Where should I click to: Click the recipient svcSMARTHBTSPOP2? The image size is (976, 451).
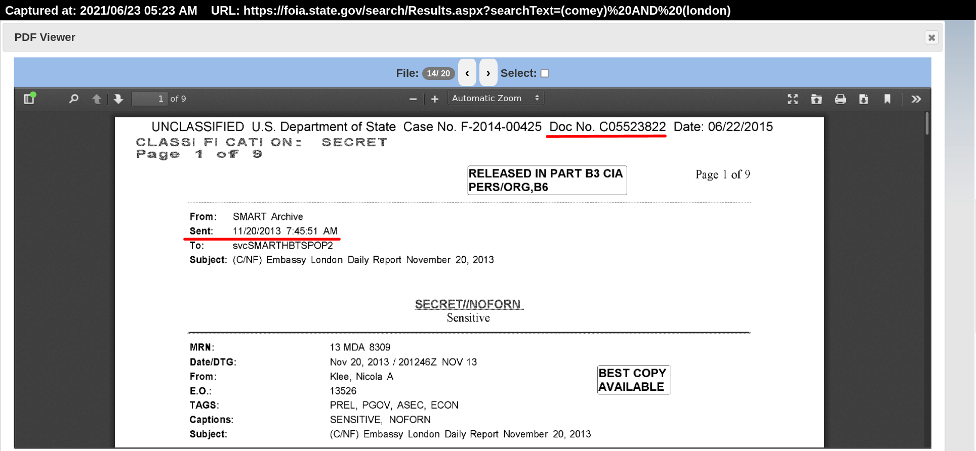(282, 246)
